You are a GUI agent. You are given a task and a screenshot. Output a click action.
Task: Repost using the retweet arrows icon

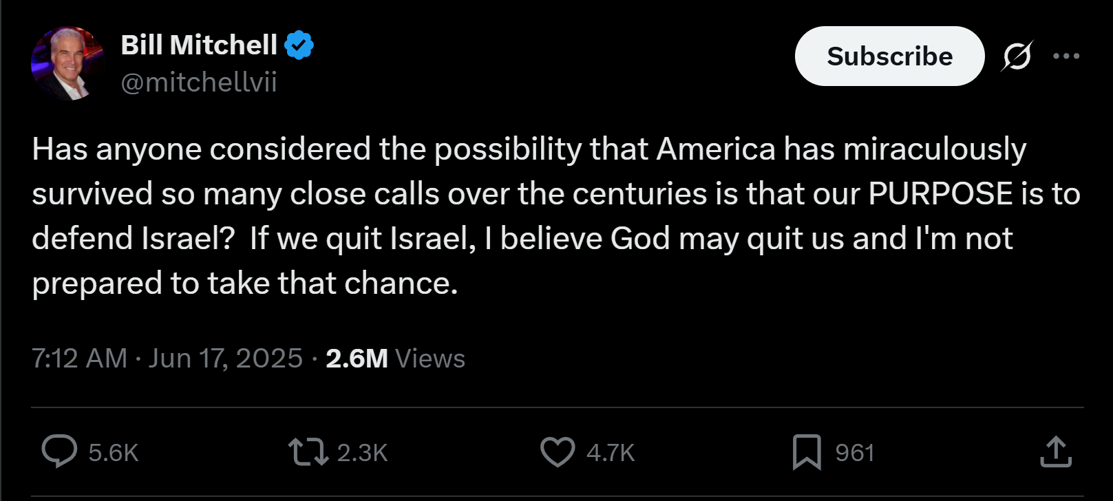point(308,452)
